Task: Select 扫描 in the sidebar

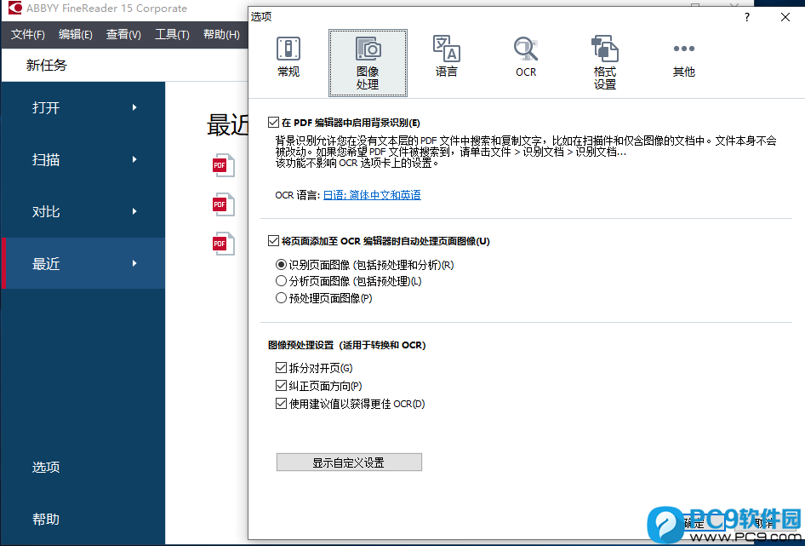Action: tap(83, 159)
